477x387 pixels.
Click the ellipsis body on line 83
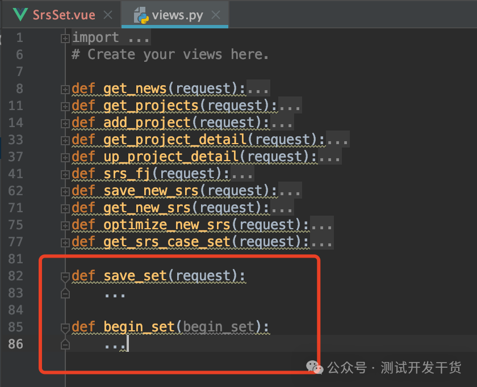(x=115, y=295)
